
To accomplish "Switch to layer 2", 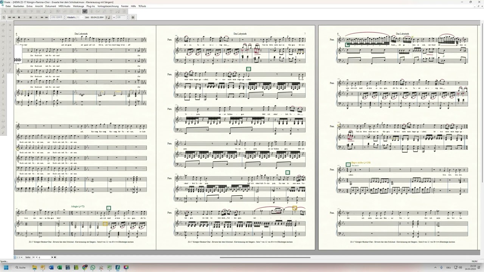I will [17, 257].
